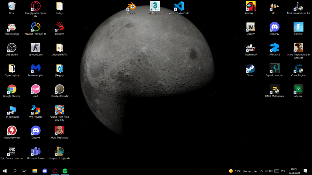Select Hearts of Iron IV icon

point(60,91)
